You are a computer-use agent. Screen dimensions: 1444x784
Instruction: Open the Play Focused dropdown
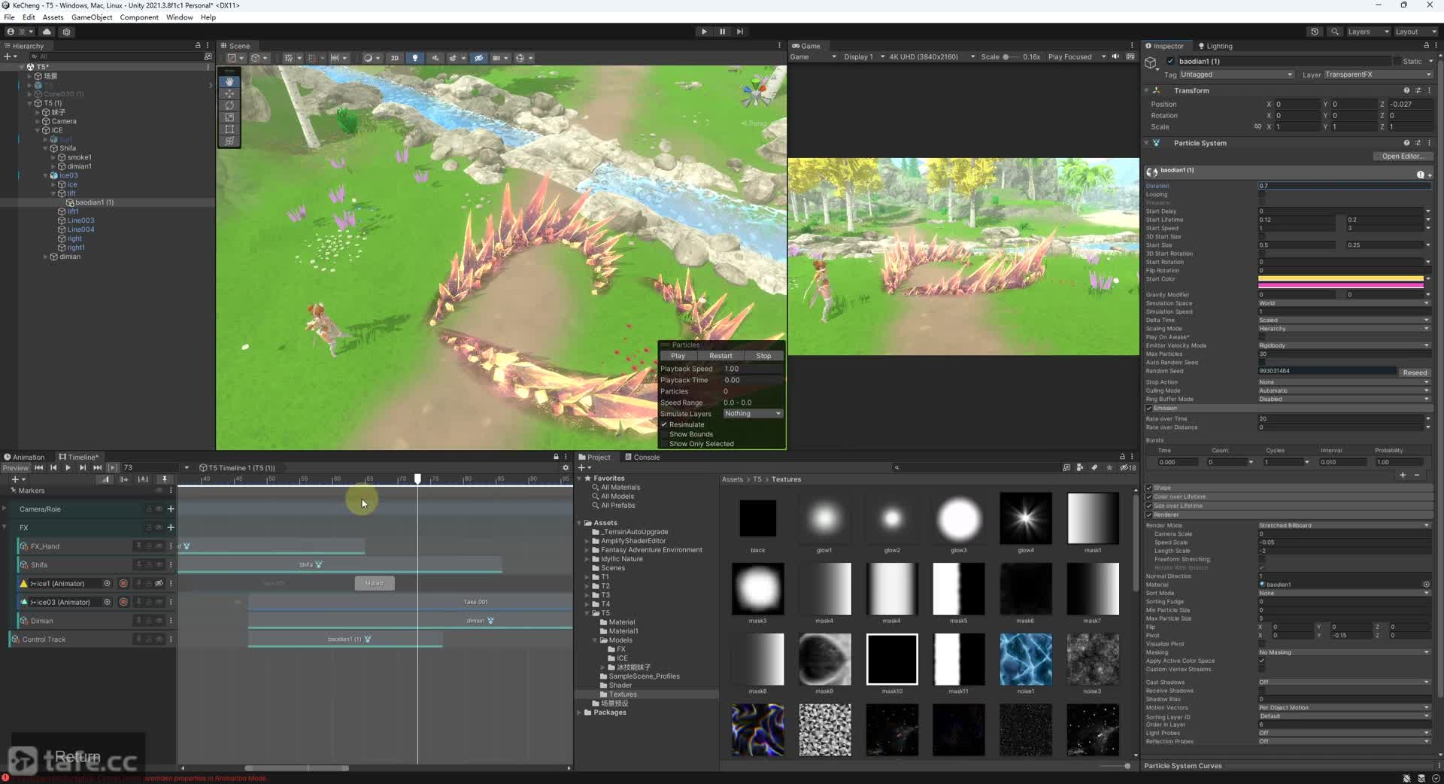click(x=1076, y=57)
